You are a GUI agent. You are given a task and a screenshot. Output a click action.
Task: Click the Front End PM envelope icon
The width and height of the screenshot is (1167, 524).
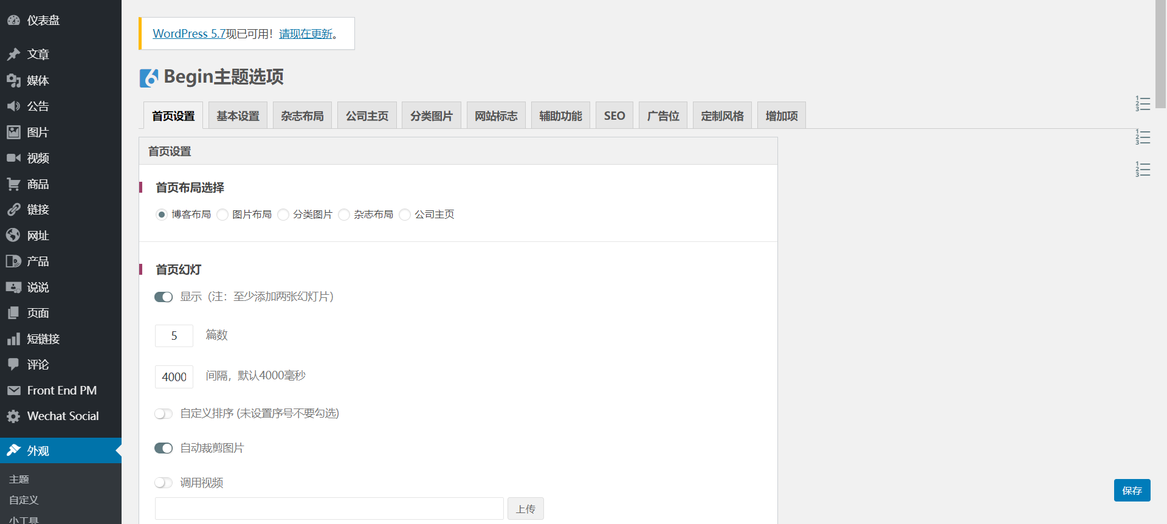(x=13, y=390)
